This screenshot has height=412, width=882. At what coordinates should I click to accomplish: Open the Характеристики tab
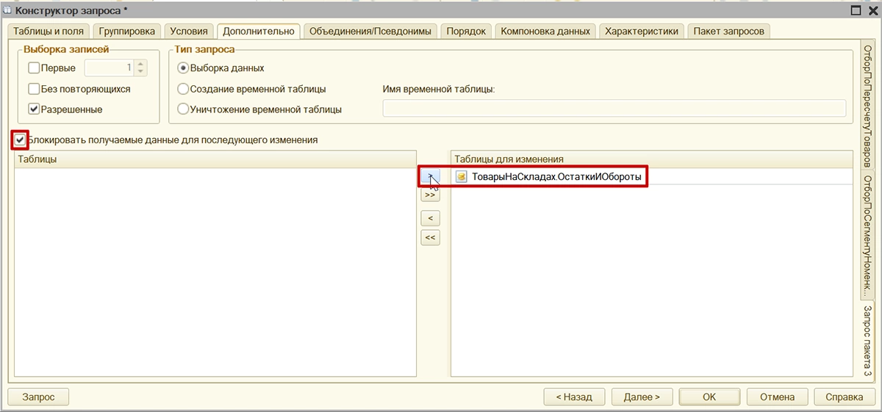click(642, 31)
